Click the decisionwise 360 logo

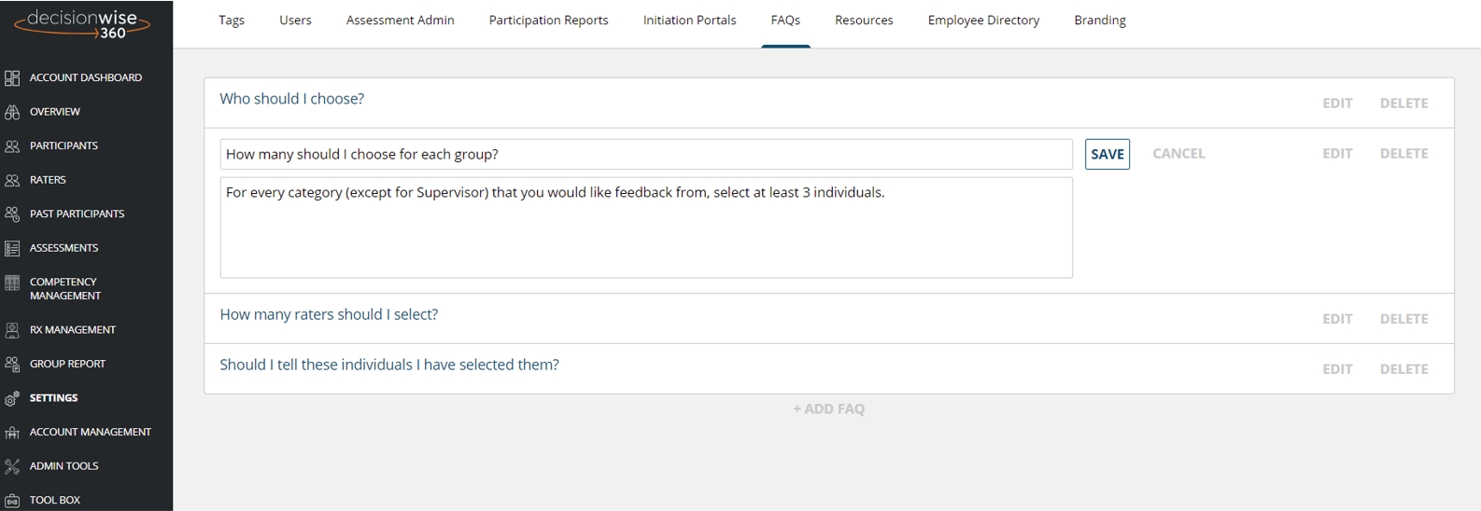[x=82, y=24]
